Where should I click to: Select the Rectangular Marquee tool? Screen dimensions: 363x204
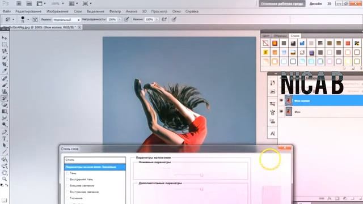click(5, 44)
